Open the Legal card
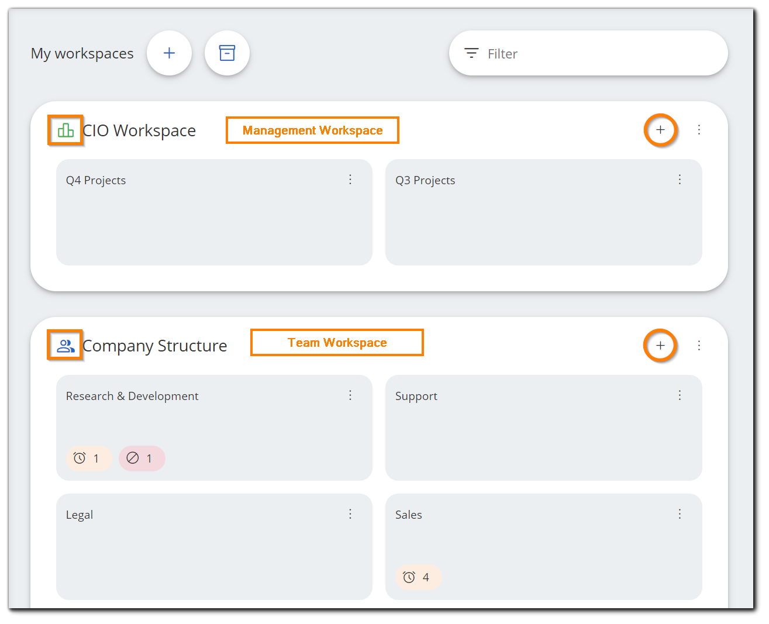The height and width of the screenshot is (624, 769). [x=214, y=547]
